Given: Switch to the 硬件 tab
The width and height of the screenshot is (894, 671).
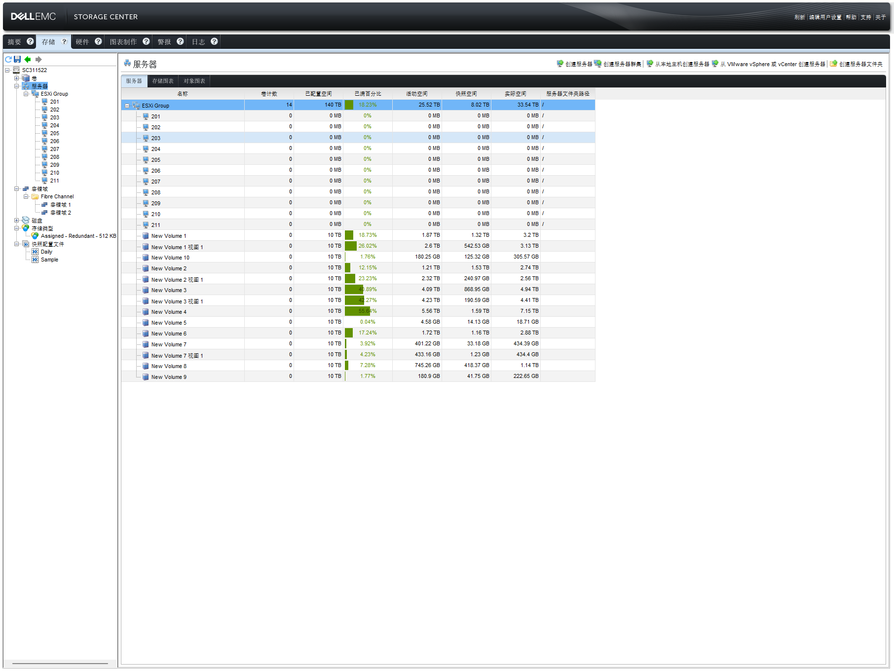Looking at the screenshot, I should click(82, 42).
